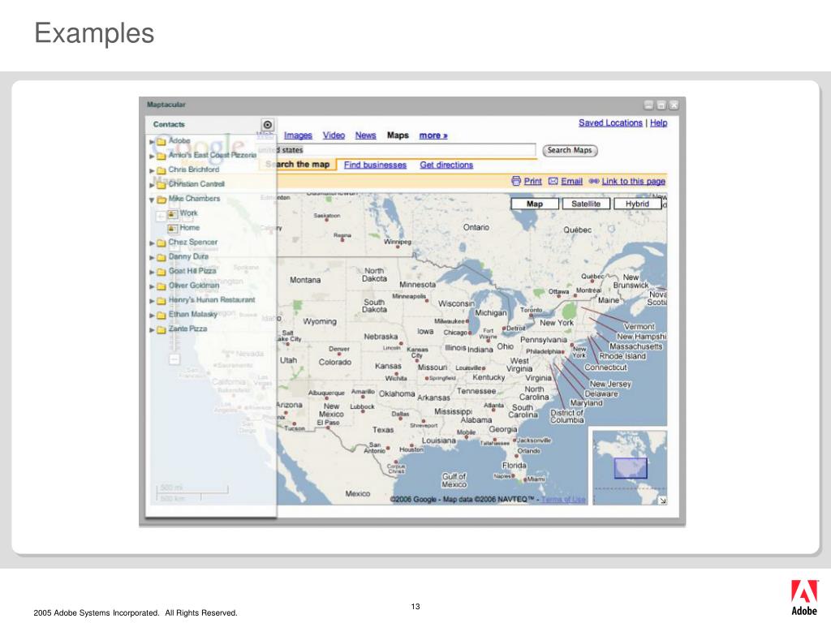The height and width of the screenshot is (623, 831).
Task: Expand the Adobe contact folder
Action: coord(152,141)
